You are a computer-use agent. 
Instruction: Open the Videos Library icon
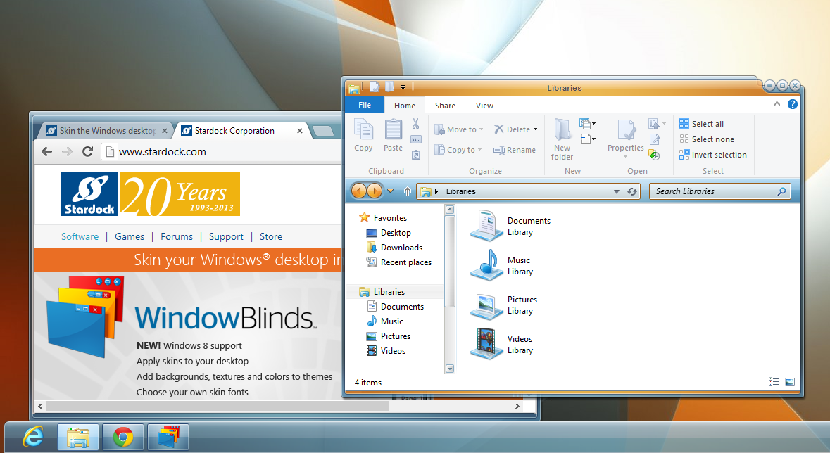click(x=486, y=344)
